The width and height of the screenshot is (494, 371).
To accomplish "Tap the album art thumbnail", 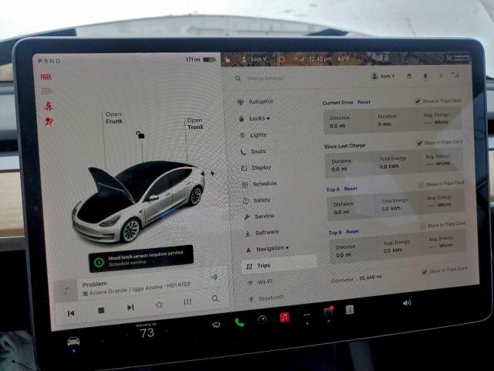I will coord(66,291).
